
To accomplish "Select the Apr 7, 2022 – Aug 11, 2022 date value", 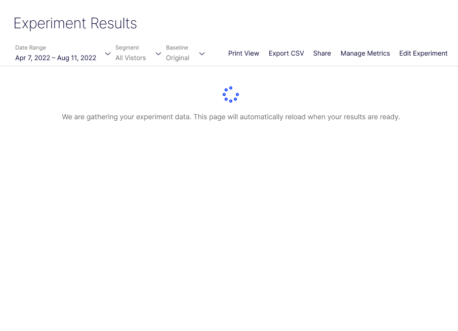I will tap(56, 58).
